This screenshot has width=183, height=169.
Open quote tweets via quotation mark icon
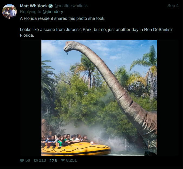[x=51, y=160]
